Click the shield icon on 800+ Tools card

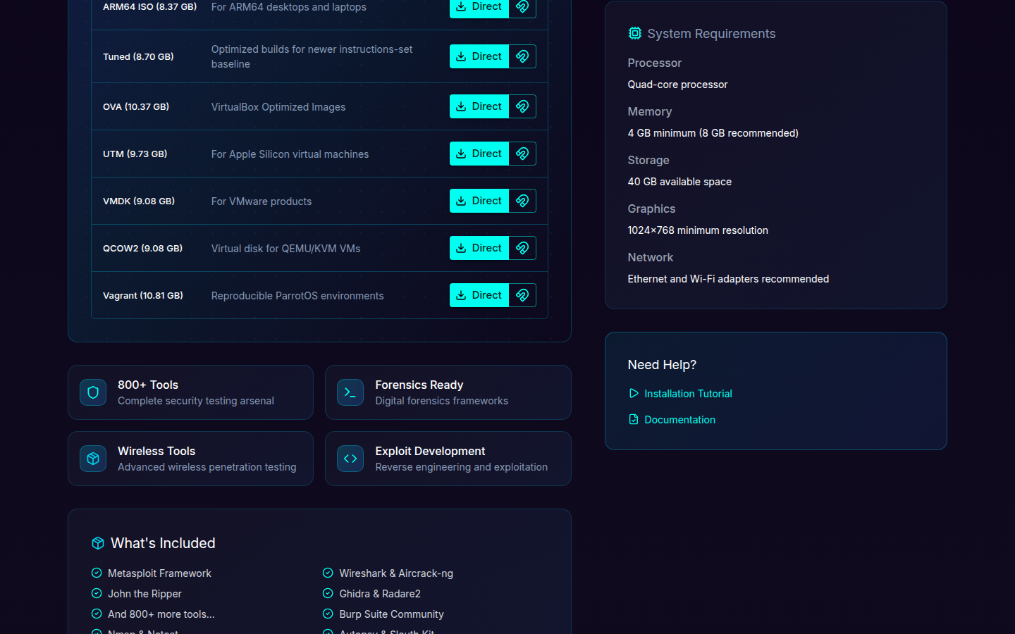(93, 392)
